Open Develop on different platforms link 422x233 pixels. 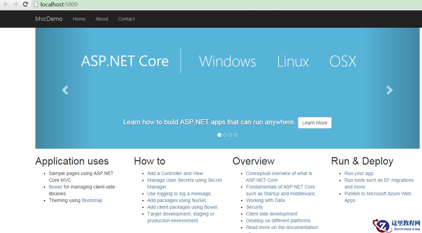[x=278, y=221]
